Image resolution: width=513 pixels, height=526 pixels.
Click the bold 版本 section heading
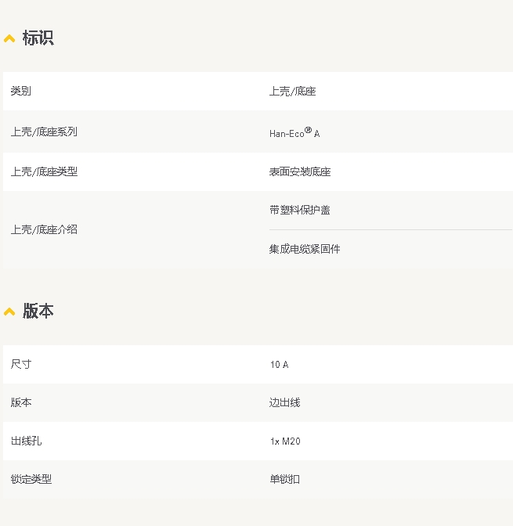click(38, 312)
